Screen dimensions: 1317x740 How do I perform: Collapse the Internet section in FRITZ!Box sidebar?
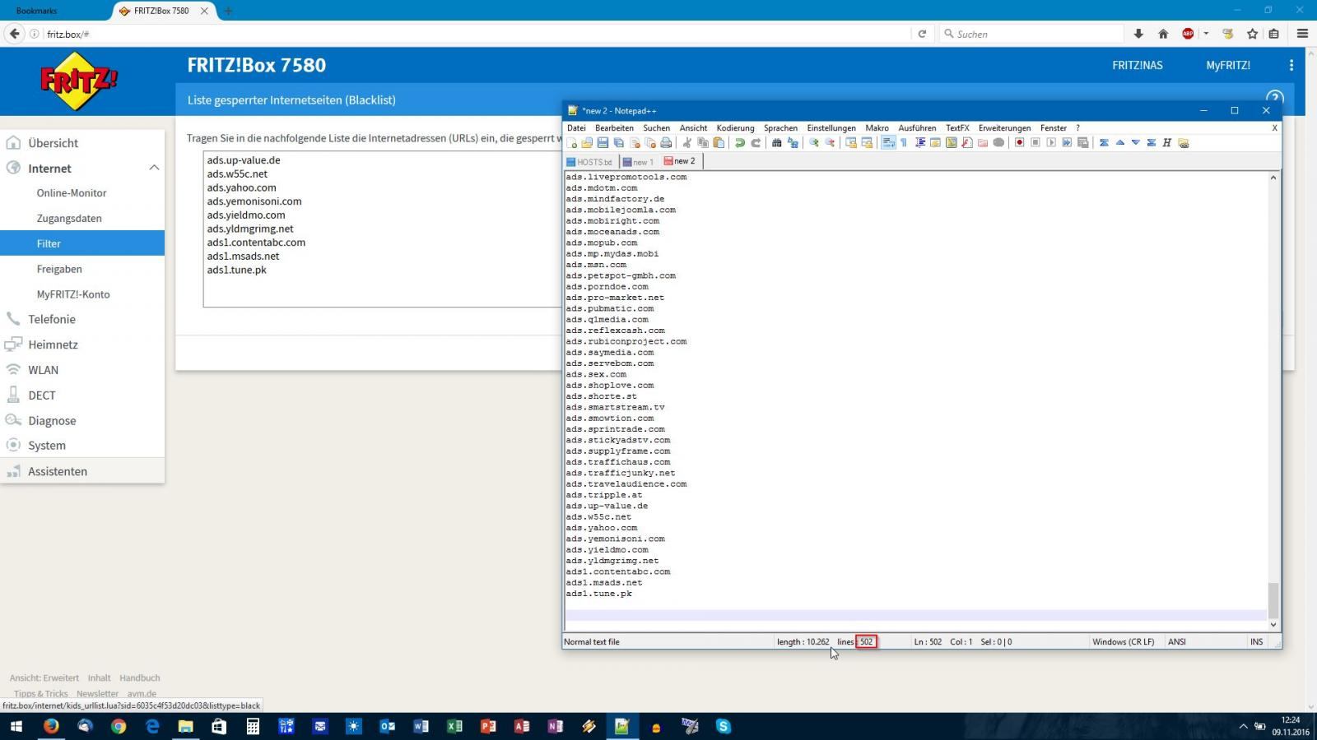154,168
